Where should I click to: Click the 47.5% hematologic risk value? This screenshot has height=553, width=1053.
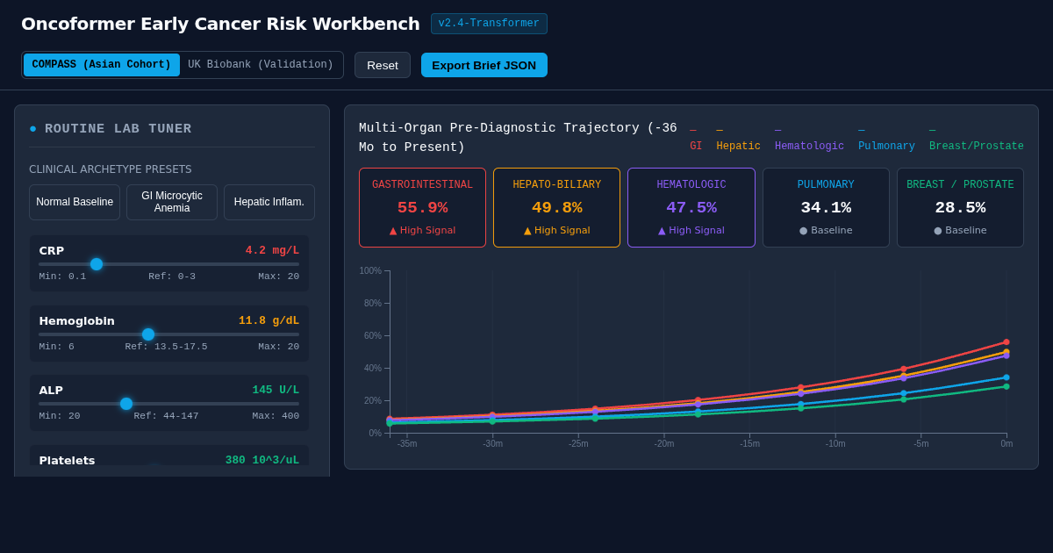pyautogui.click(x=691, y=208)
